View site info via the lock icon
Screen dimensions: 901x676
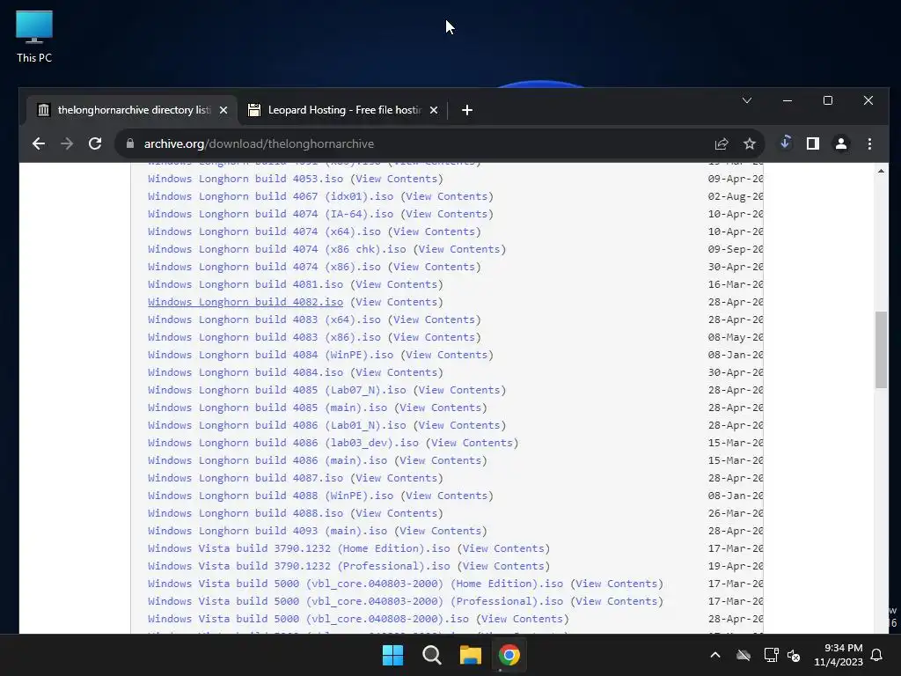coord(130,143)
